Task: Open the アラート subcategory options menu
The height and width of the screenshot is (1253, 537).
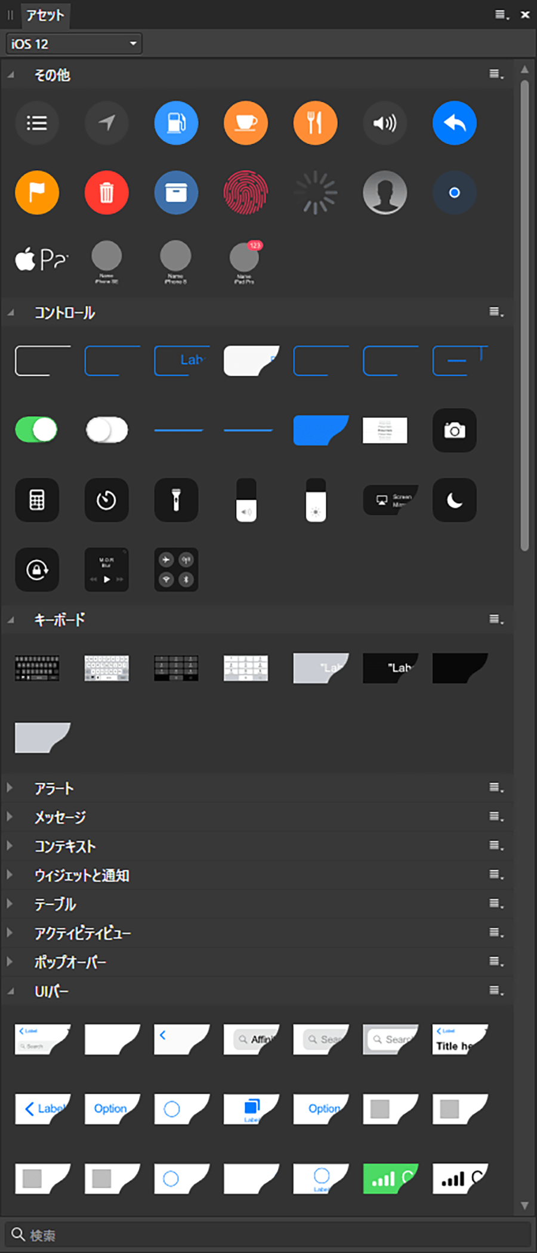Action: pyautogui.click(x=496, y=788)
